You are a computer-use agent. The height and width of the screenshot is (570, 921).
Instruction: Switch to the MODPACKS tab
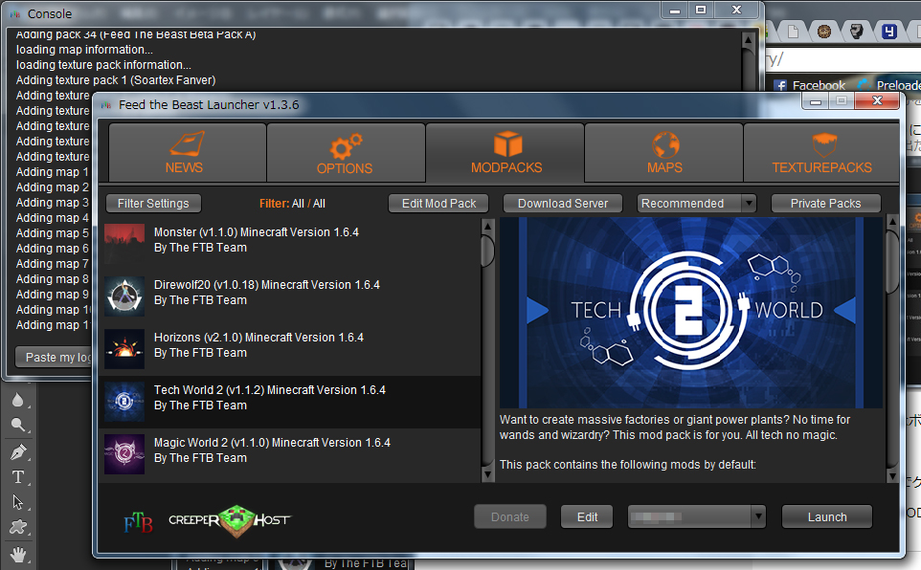coord(505,153)
